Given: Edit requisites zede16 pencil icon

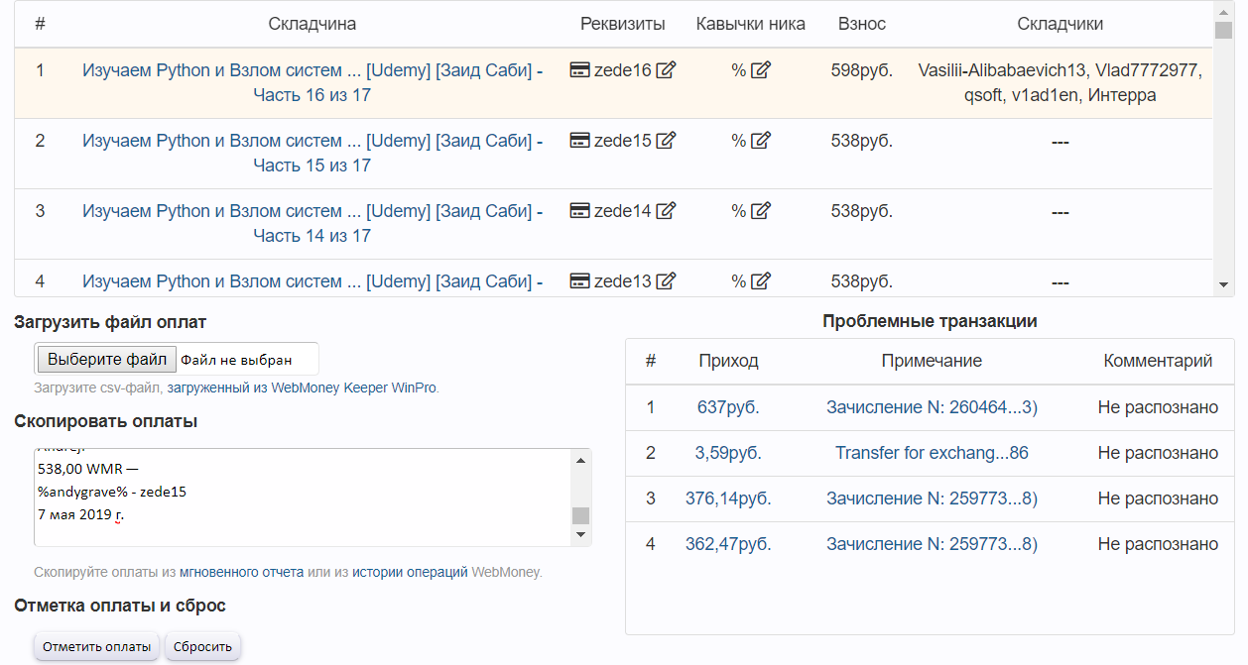Looking at the screenshot, I should pos(666,70).
